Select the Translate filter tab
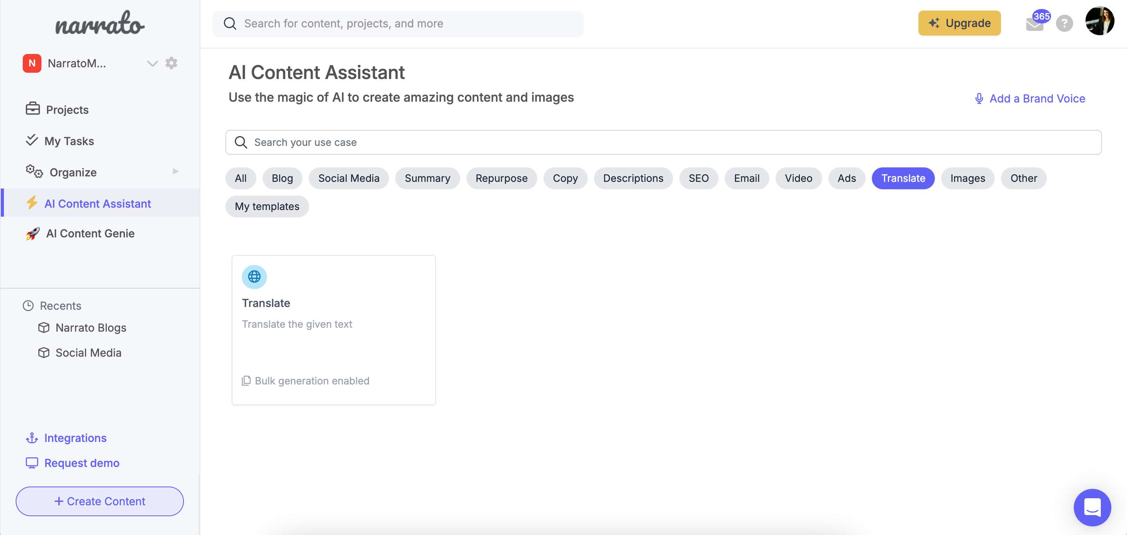 (x=903, y=178)
